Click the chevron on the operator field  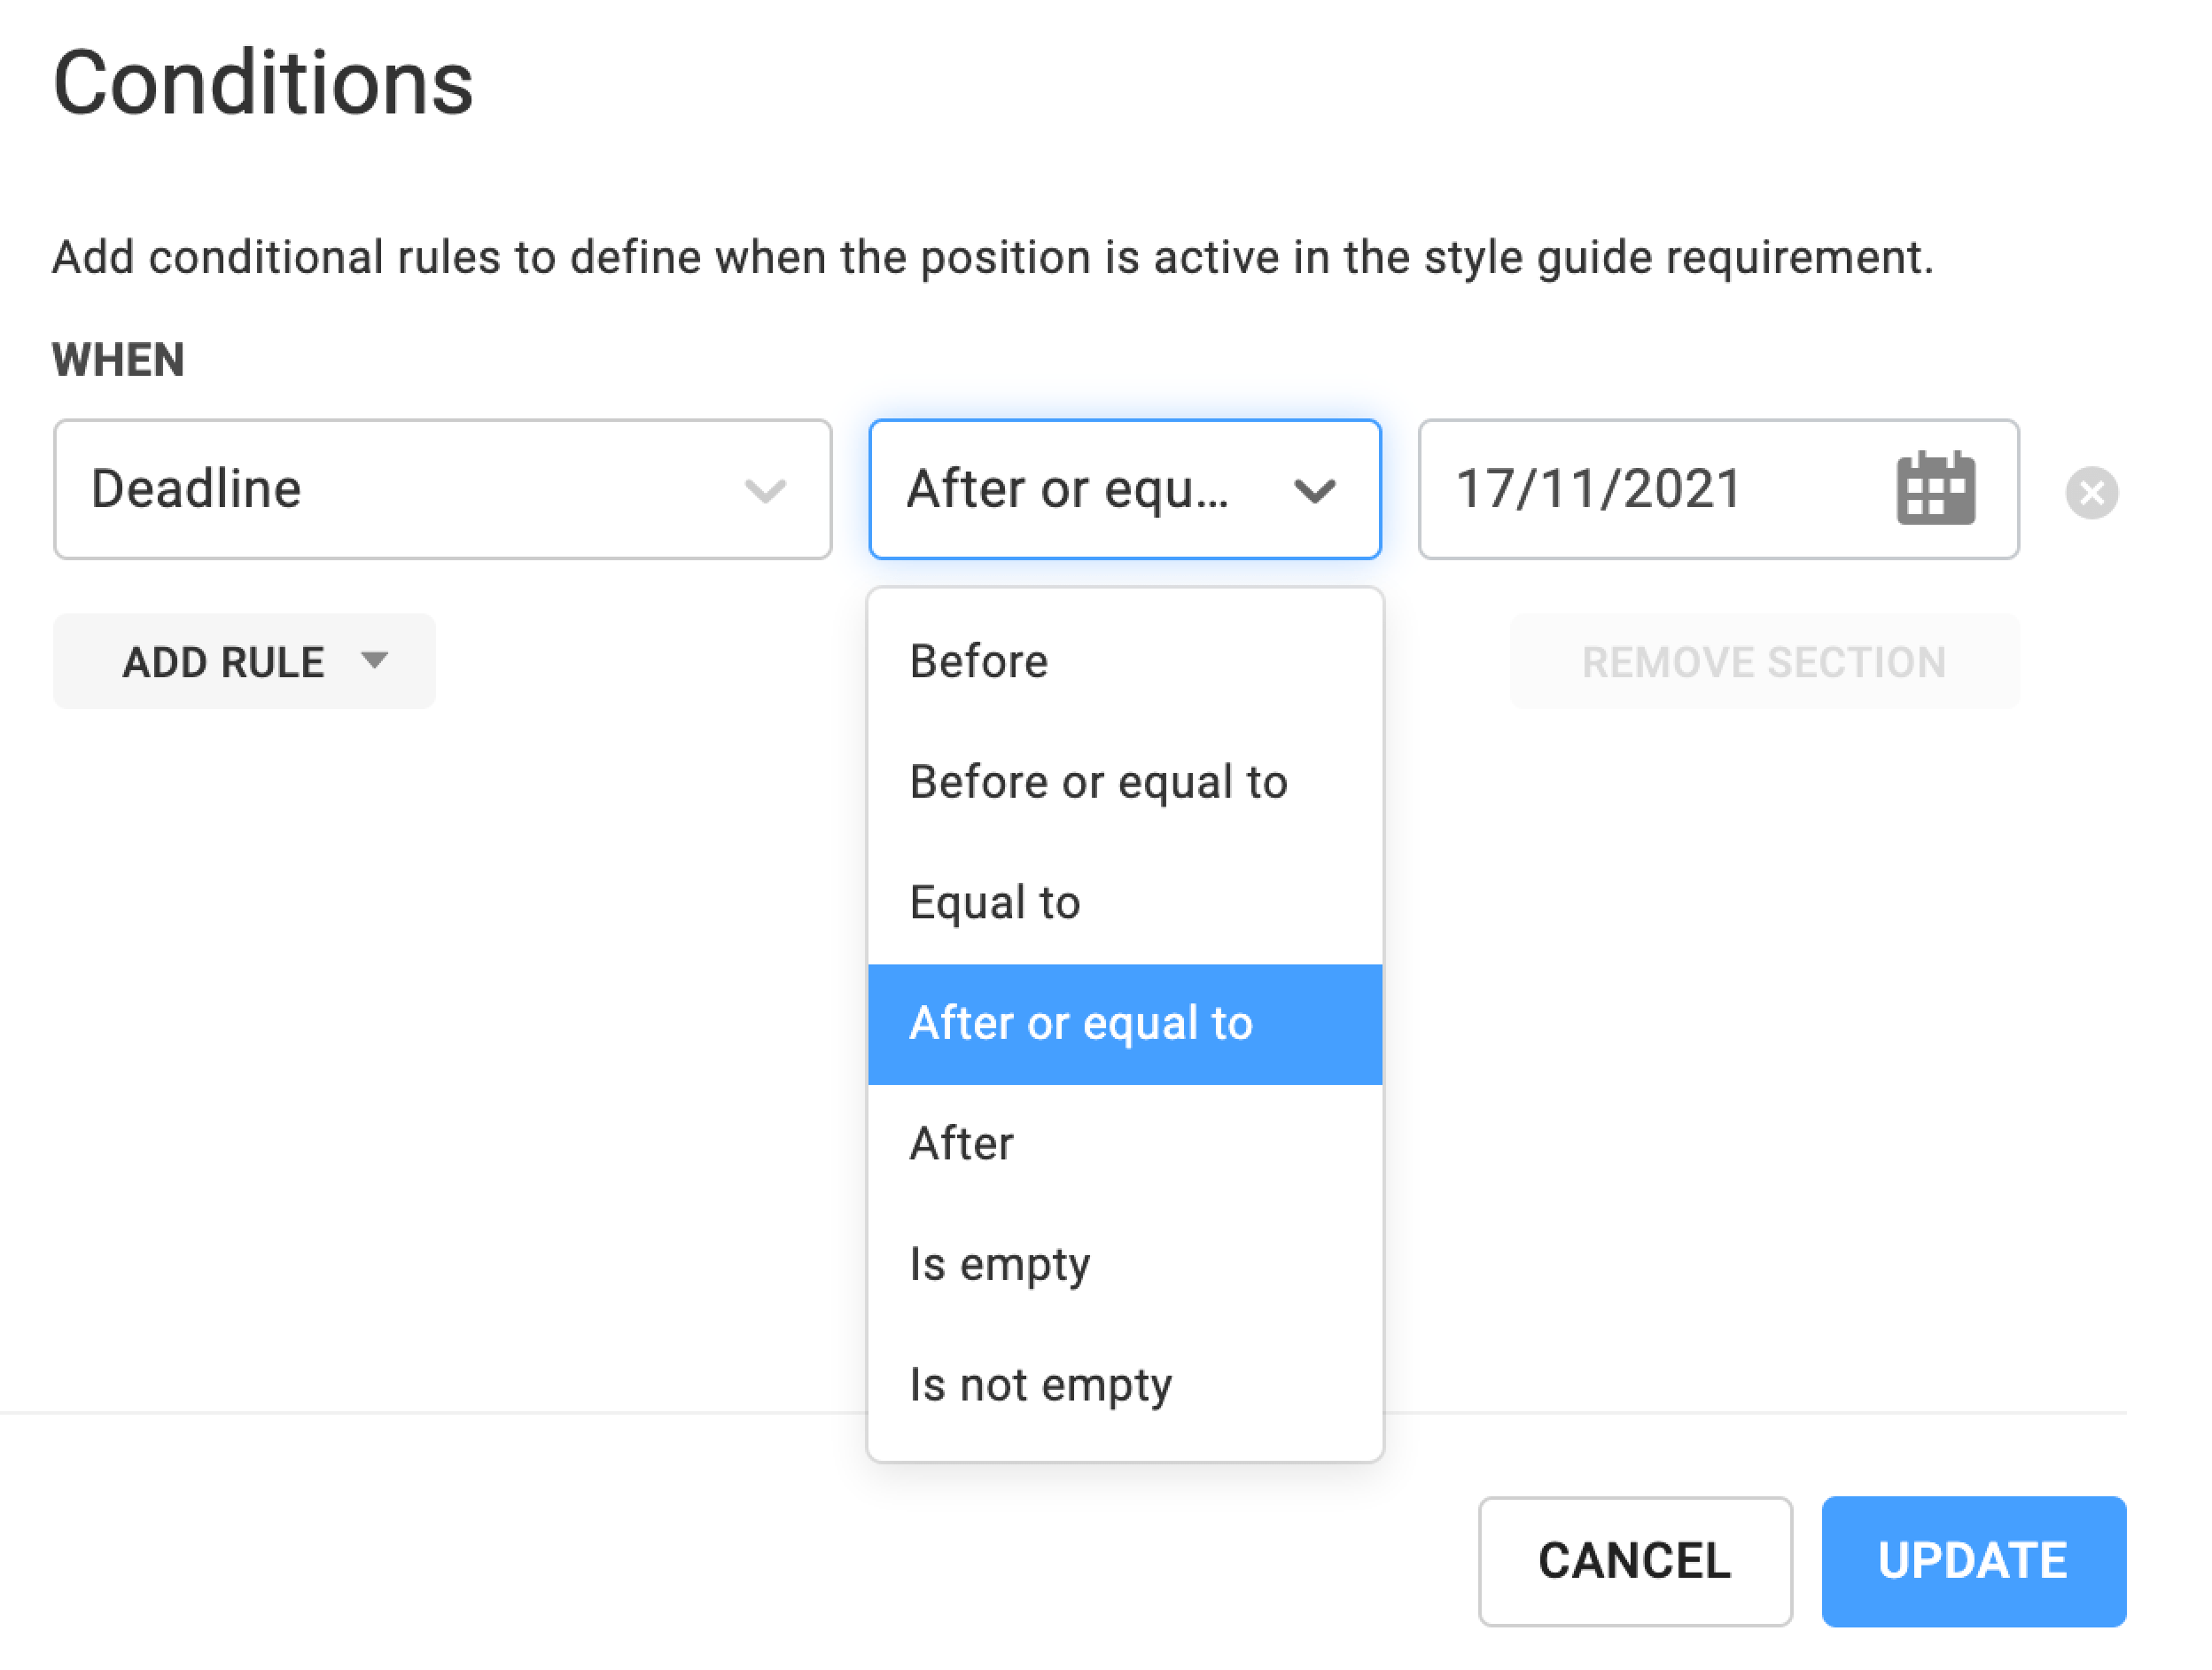click(x=1315, y=489)
